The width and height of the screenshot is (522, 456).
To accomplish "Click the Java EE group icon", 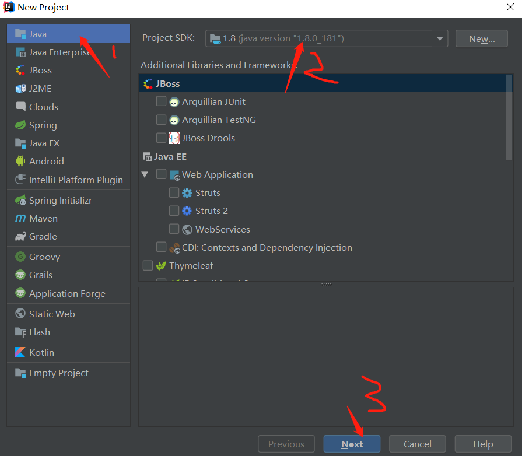I will point(147,156).
